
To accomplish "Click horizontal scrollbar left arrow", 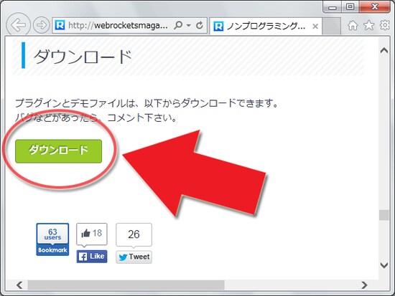I will tap(19, 285).
